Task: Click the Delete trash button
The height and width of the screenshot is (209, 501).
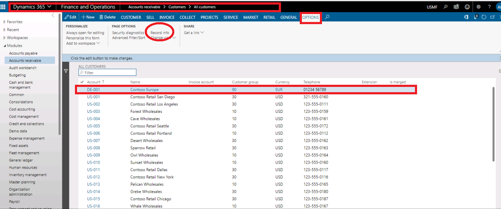Action: tap(107, 17)
